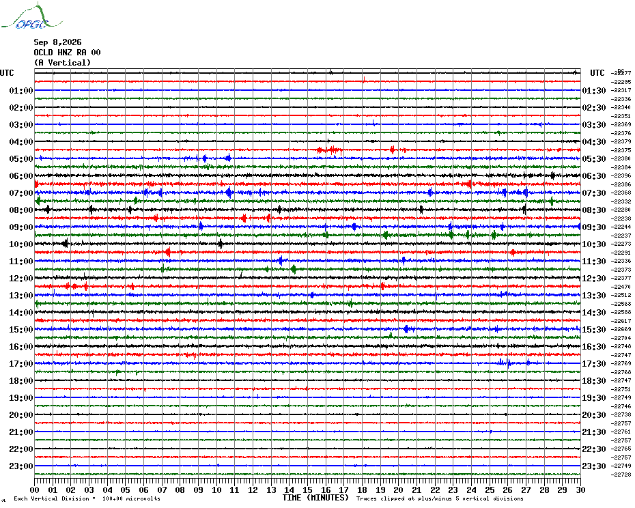Click the vertical division scale note

[87, 498]
